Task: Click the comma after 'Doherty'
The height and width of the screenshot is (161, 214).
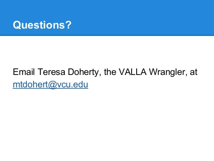Action: pos(100,75)
